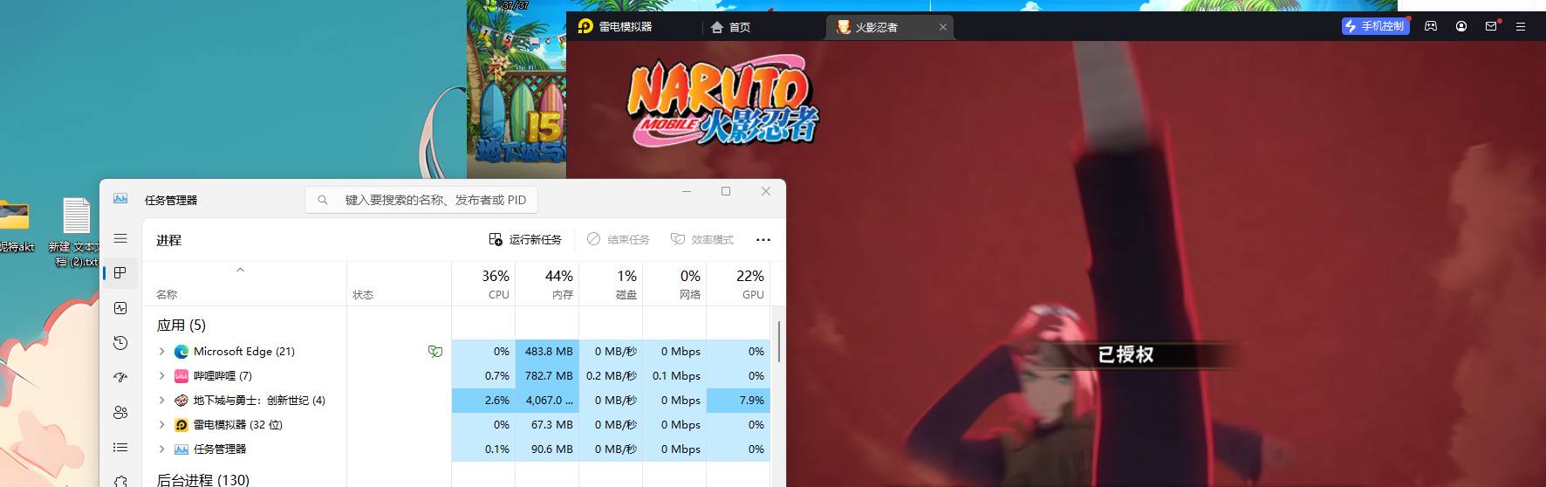Expand the 哔哩哔哩 process group
The width and height of the screenshot is (1546, 487).
pyautogui.click(x=161, y=376)
